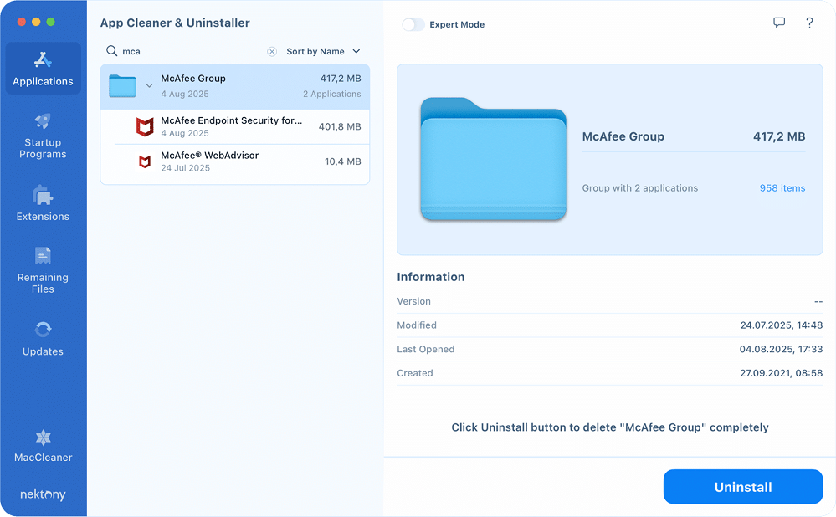The image size is (836, 517).
Task: Open the feedback chat bubble icon
Action: [779, 23]
